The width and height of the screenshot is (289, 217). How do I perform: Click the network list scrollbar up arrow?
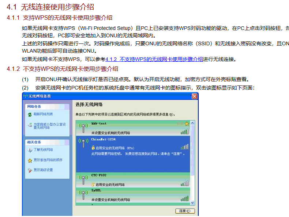pos(192,122)
